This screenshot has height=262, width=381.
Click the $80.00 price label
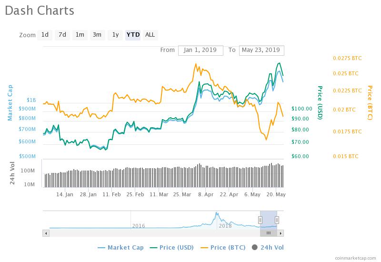pyautogui.click(x=301, y=130)
